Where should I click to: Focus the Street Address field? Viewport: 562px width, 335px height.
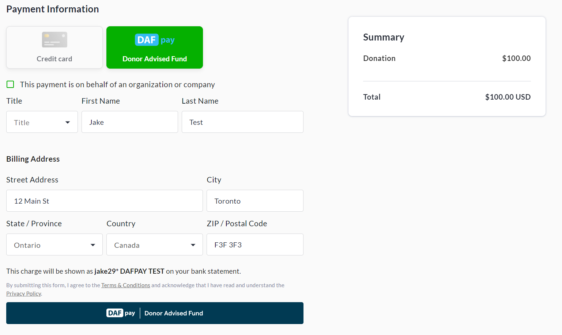[x=105, y=201]
